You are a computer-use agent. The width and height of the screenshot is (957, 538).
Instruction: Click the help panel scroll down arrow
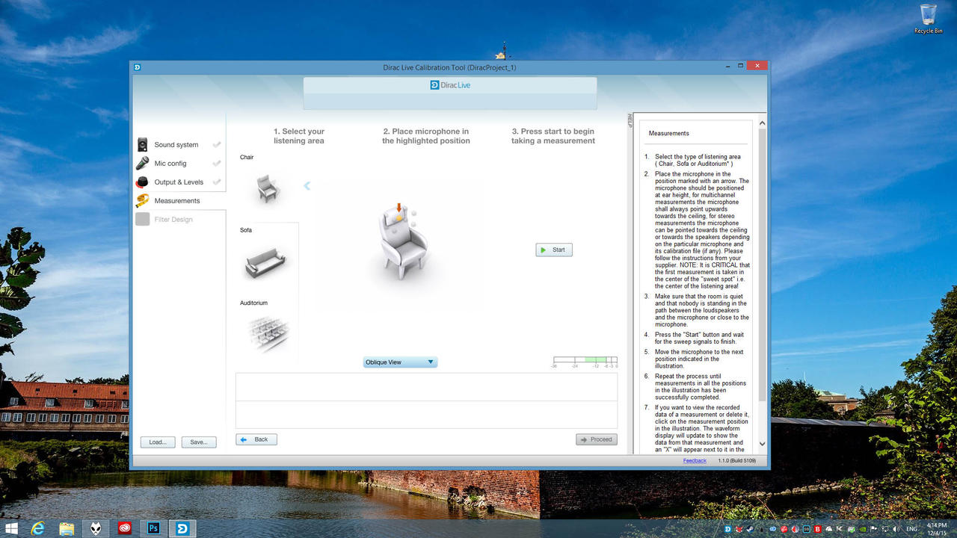(762, 444)
